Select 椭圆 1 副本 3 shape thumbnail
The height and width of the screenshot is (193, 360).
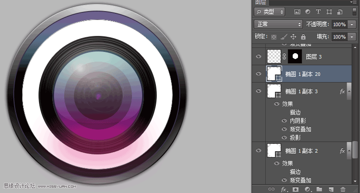[274, 91]
